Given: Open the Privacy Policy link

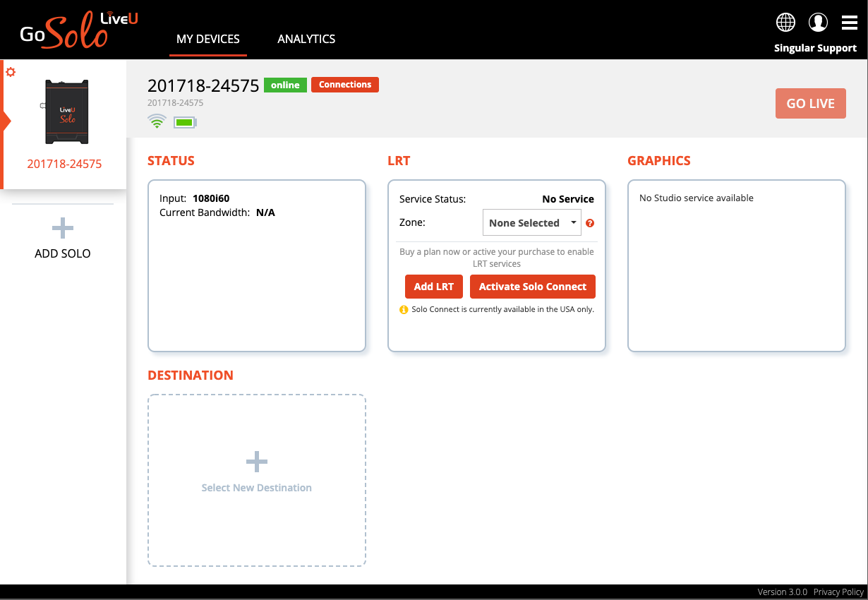Looking at the screenshot, I should (838, 592).
